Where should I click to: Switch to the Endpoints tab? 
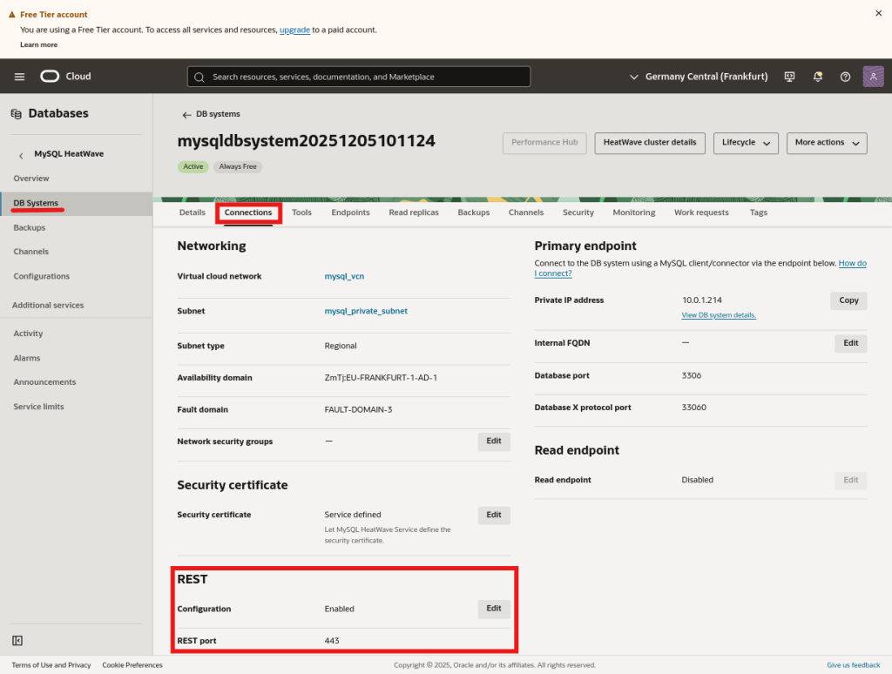point(350,212)
